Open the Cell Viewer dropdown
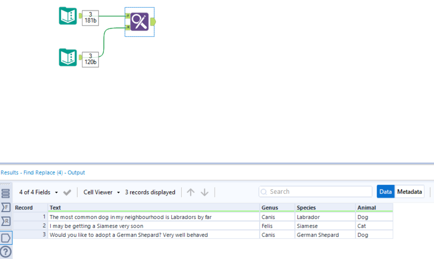Screen dimensions: 434x259 [x=98, y=192]
